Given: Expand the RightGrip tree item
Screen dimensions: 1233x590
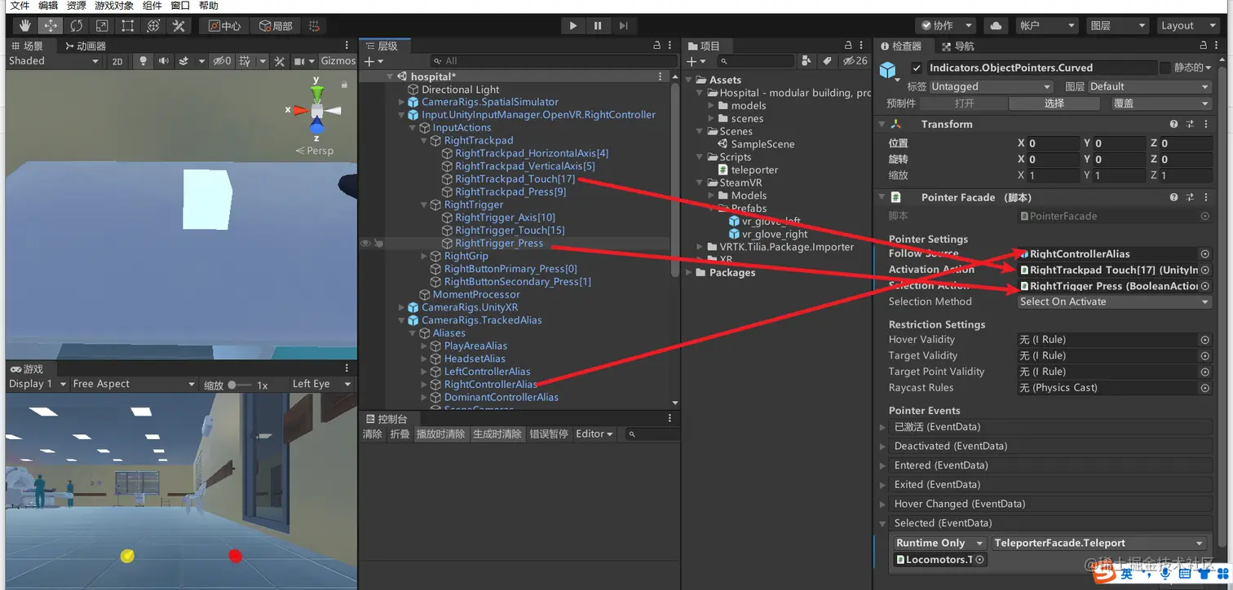Looking at the screenshot, I should click(424, 256).
